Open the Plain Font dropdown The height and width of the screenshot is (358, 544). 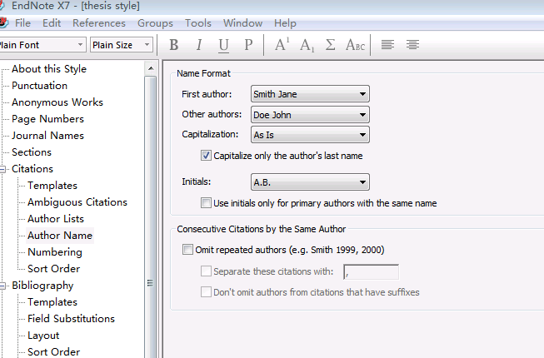[42, 45]
